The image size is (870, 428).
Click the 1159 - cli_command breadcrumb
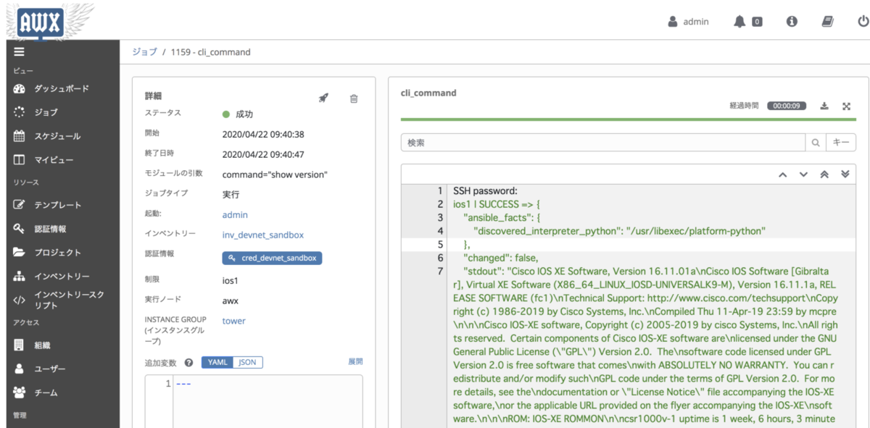(211, 52)
